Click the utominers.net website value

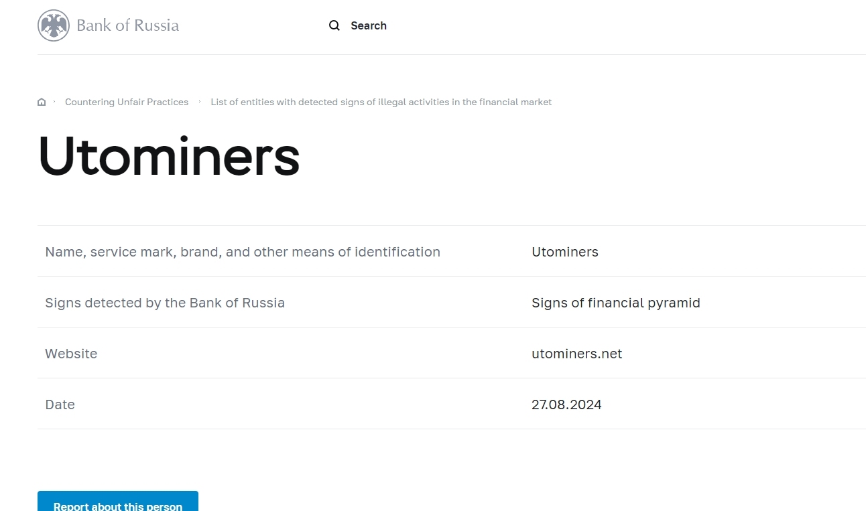click(x=576, y=354)
